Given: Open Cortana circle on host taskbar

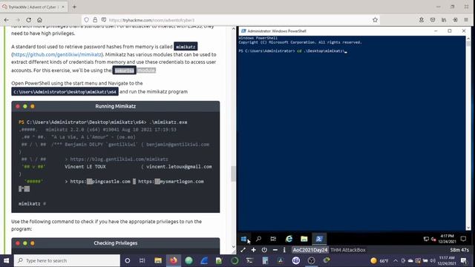Looking at the screenshot, I should click(128, 260).
